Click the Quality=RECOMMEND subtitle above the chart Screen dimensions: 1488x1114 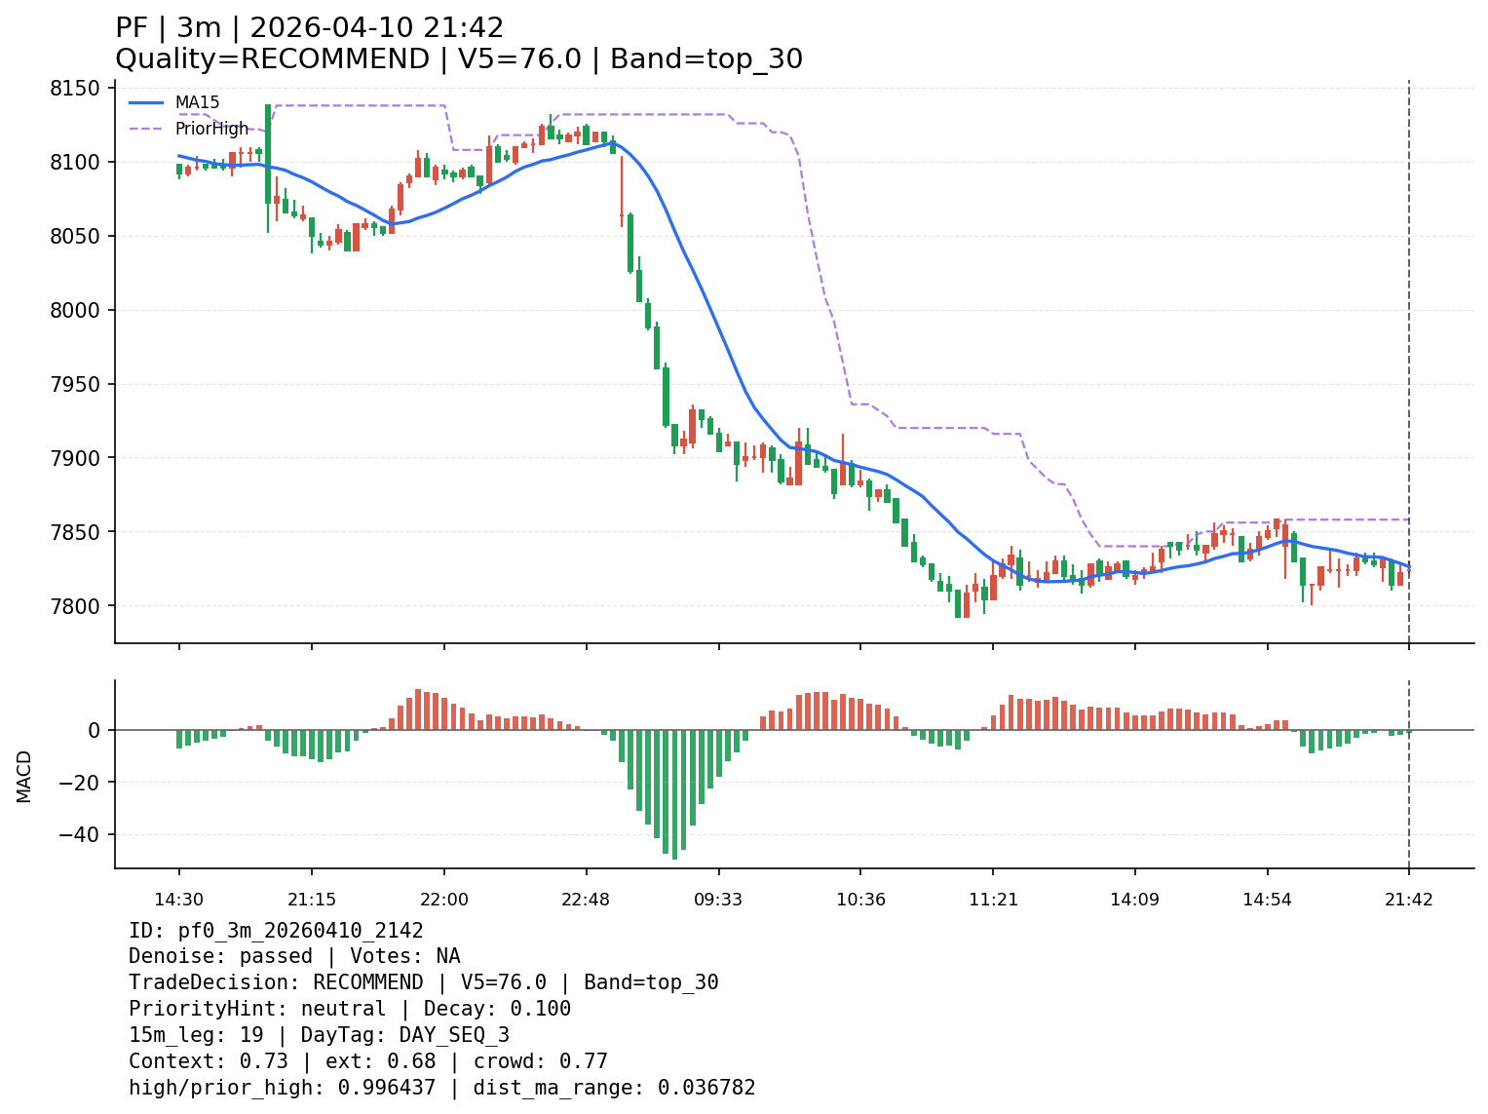click(458, 59)
